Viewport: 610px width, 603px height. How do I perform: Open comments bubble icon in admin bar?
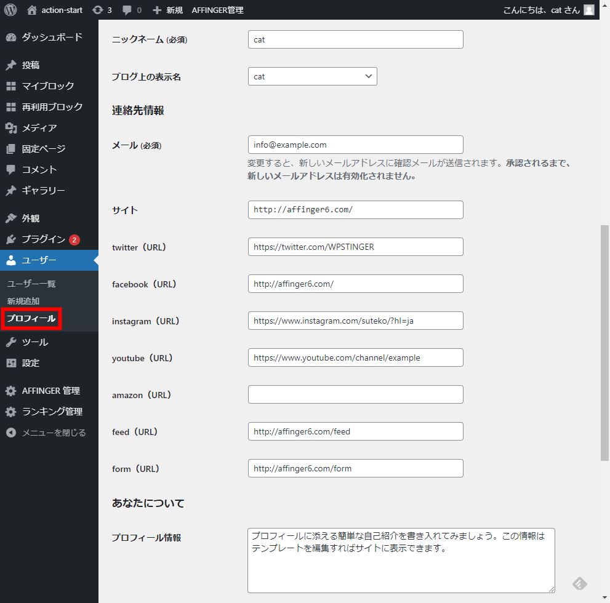(x=127, y=10)
